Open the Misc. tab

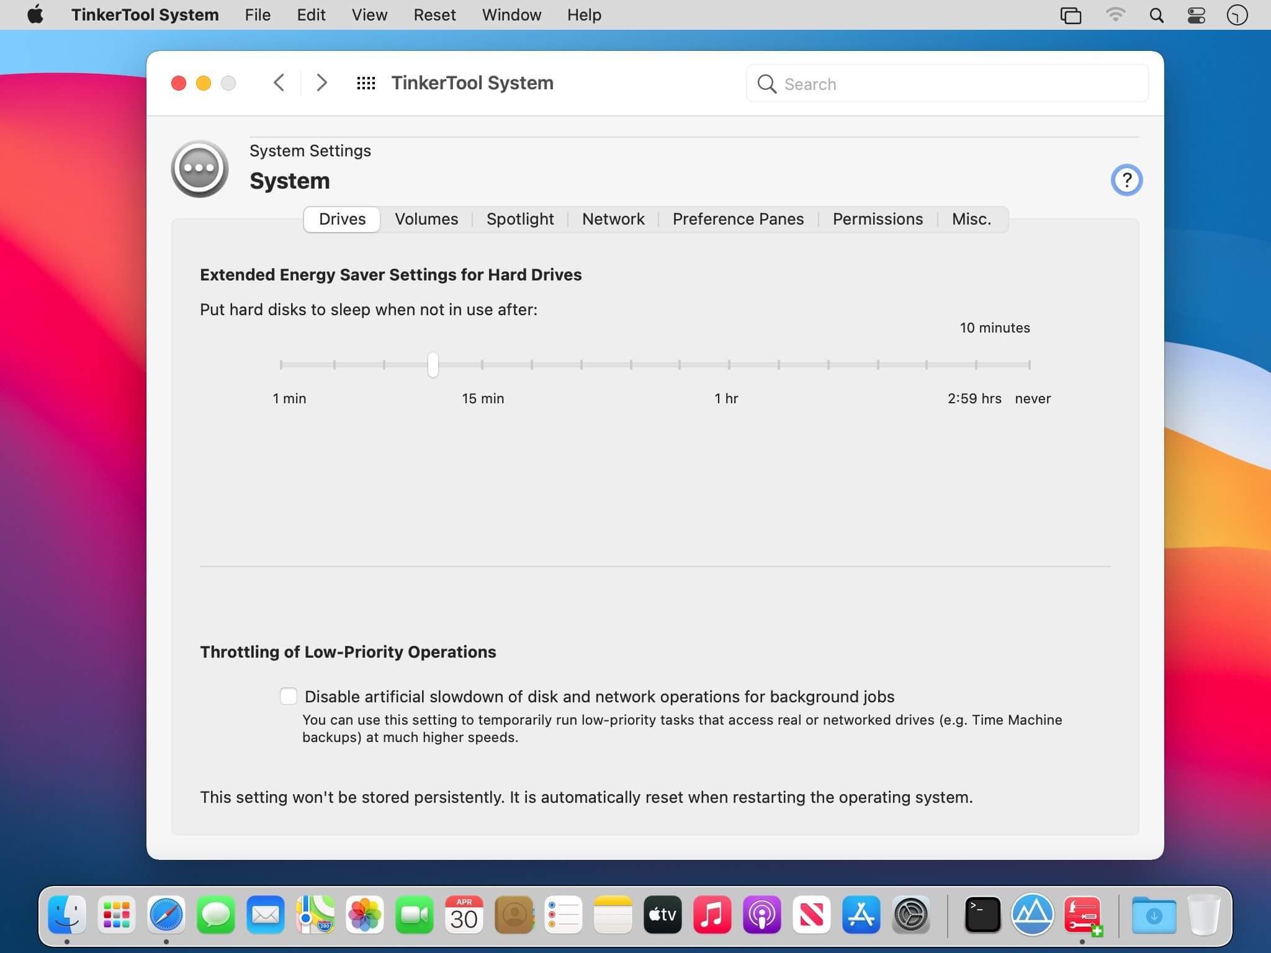point(971,219)
